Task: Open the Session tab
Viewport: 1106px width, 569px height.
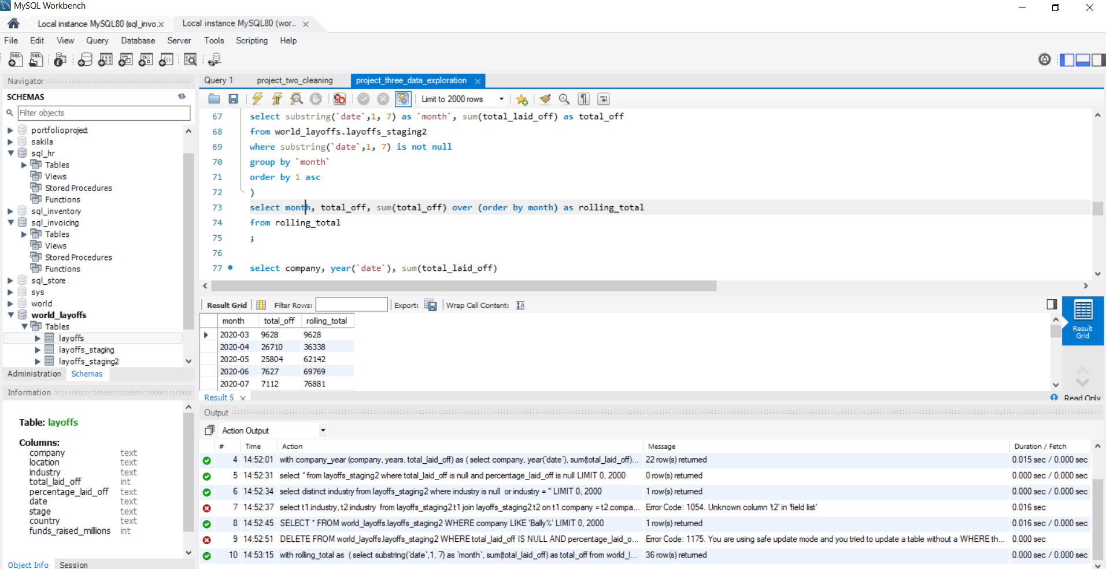Action: (x=73, y=564)
